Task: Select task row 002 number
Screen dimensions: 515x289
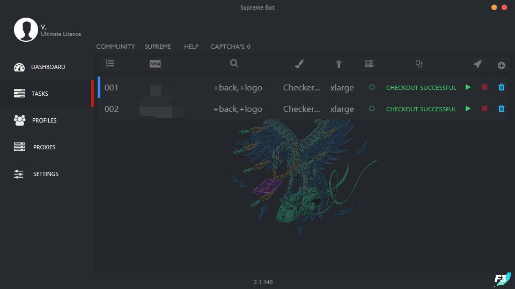Action: pos(112,109)
